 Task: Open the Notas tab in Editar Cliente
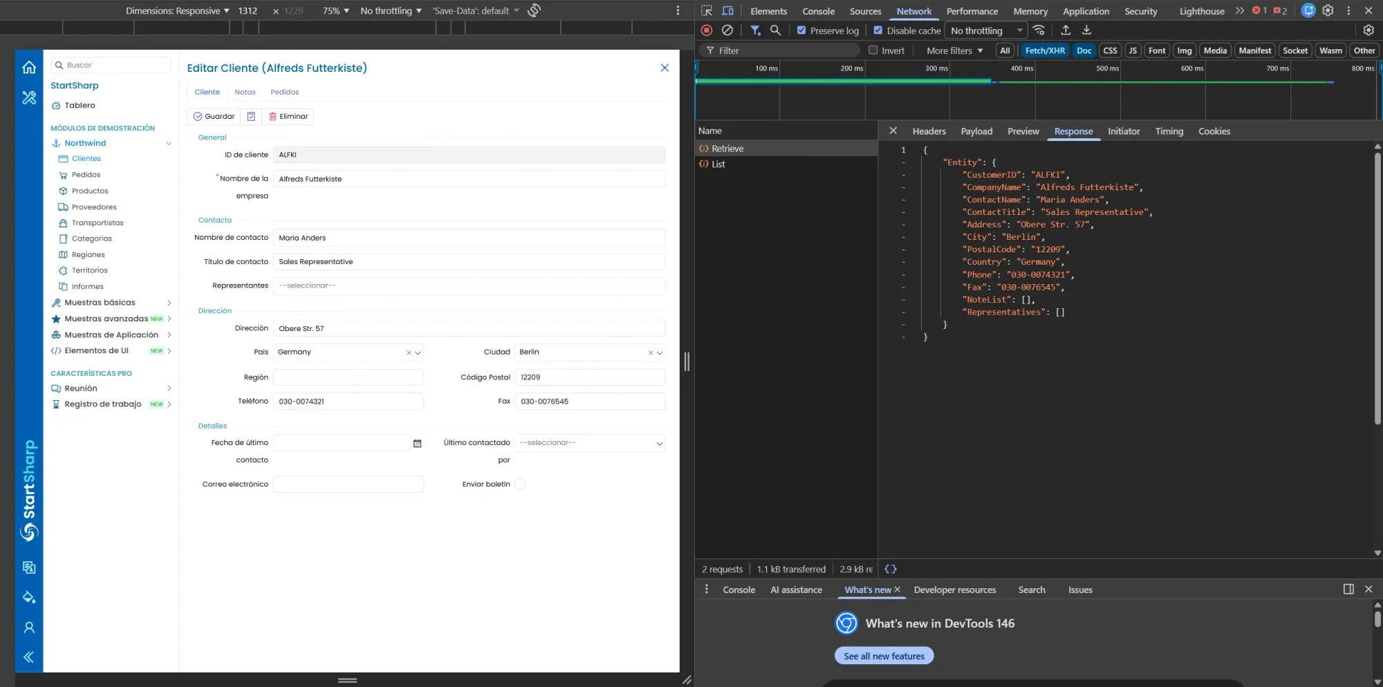click(x=245, y=92)
